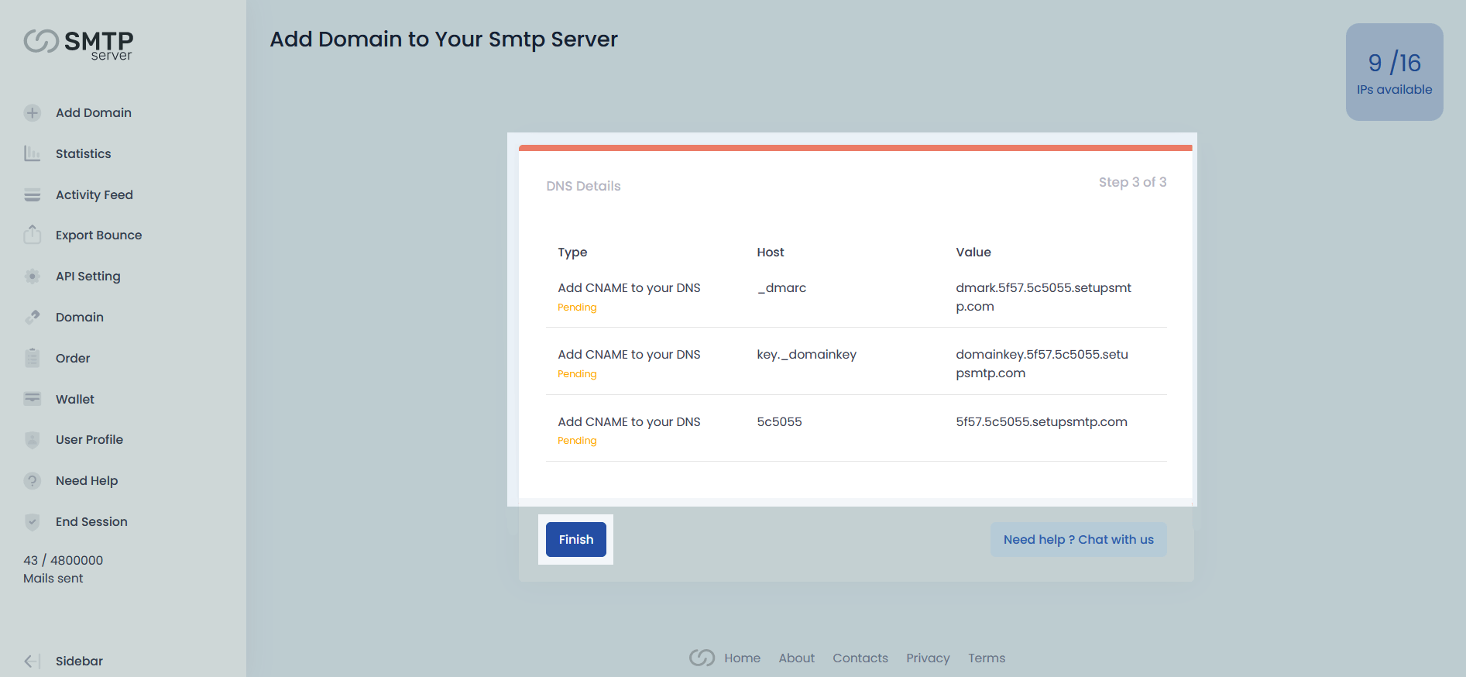Click Need help ? Chat with us

click(1078, 540)
